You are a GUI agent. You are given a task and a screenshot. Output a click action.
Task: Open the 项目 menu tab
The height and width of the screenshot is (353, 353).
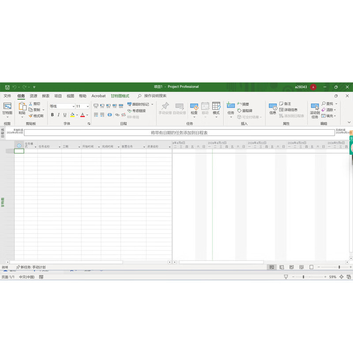click(x=58, y=96)
